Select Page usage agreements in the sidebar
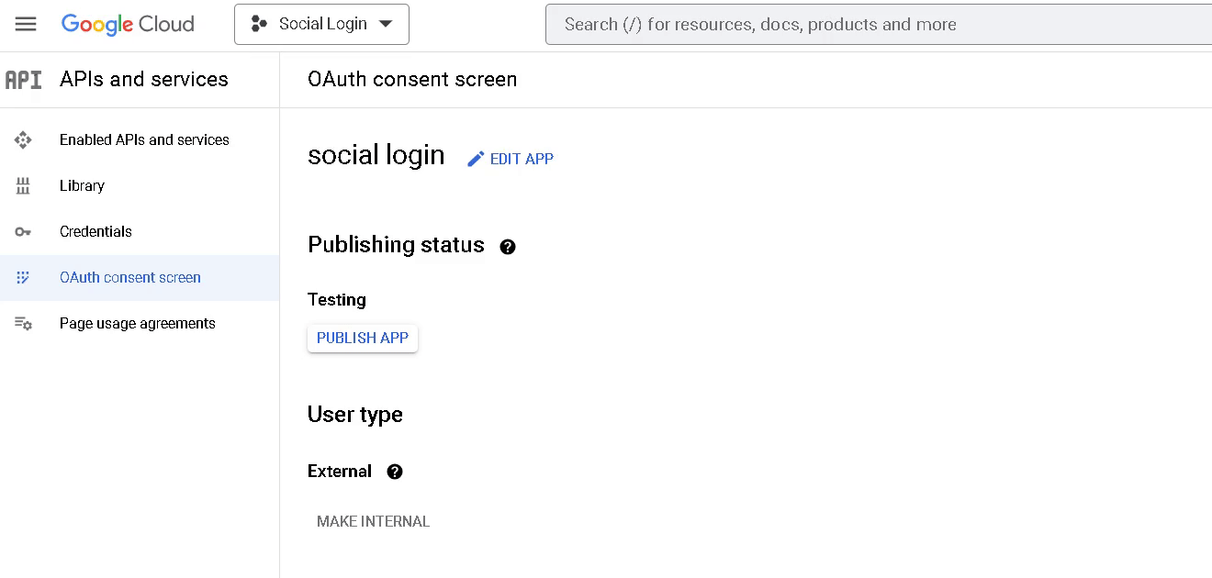The height and width of the screenshot is (578, 1212). 137,323
